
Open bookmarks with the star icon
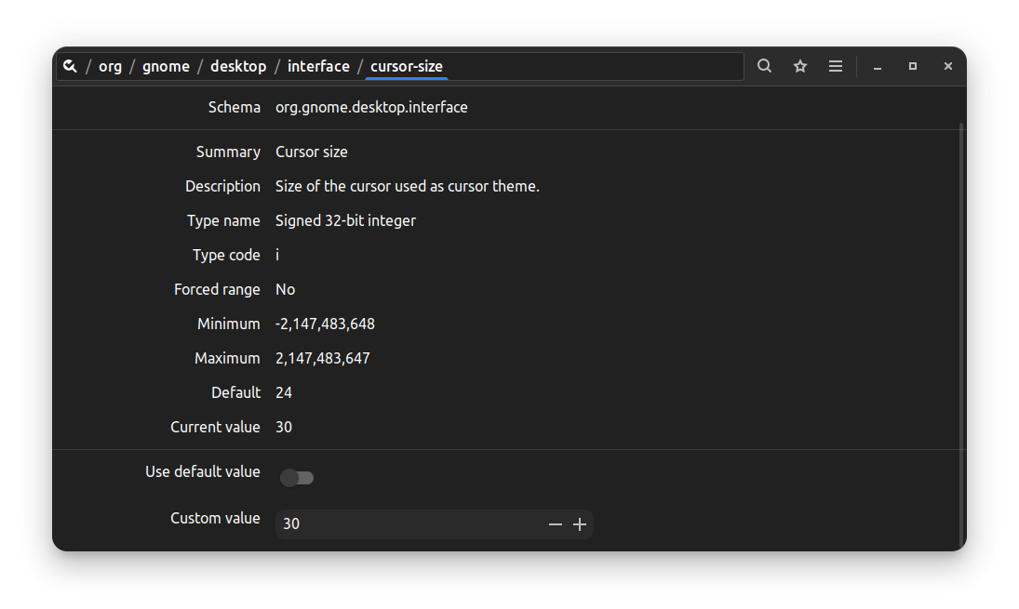[x=800, y=66]
